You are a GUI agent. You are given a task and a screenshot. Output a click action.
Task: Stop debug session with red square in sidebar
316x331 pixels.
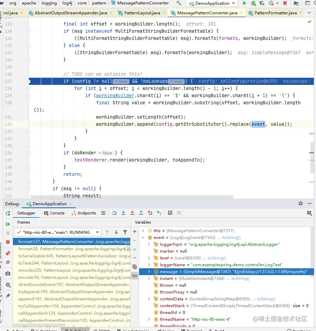point(8,242)
